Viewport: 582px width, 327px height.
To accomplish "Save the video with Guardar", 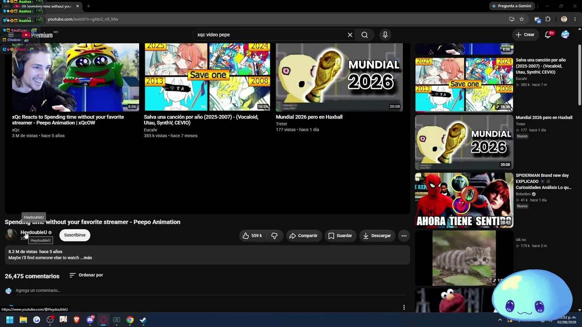I will coord(340,236).
